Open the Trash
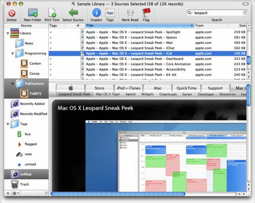The height and width of the screenshot is (203, 255). (x=15, y=184)
